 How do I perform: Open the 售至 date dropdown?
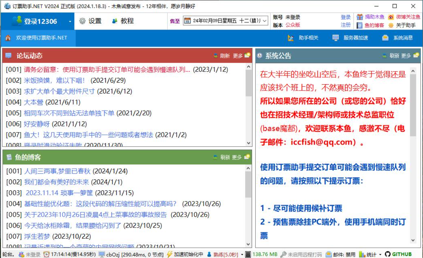coord(265,21)
